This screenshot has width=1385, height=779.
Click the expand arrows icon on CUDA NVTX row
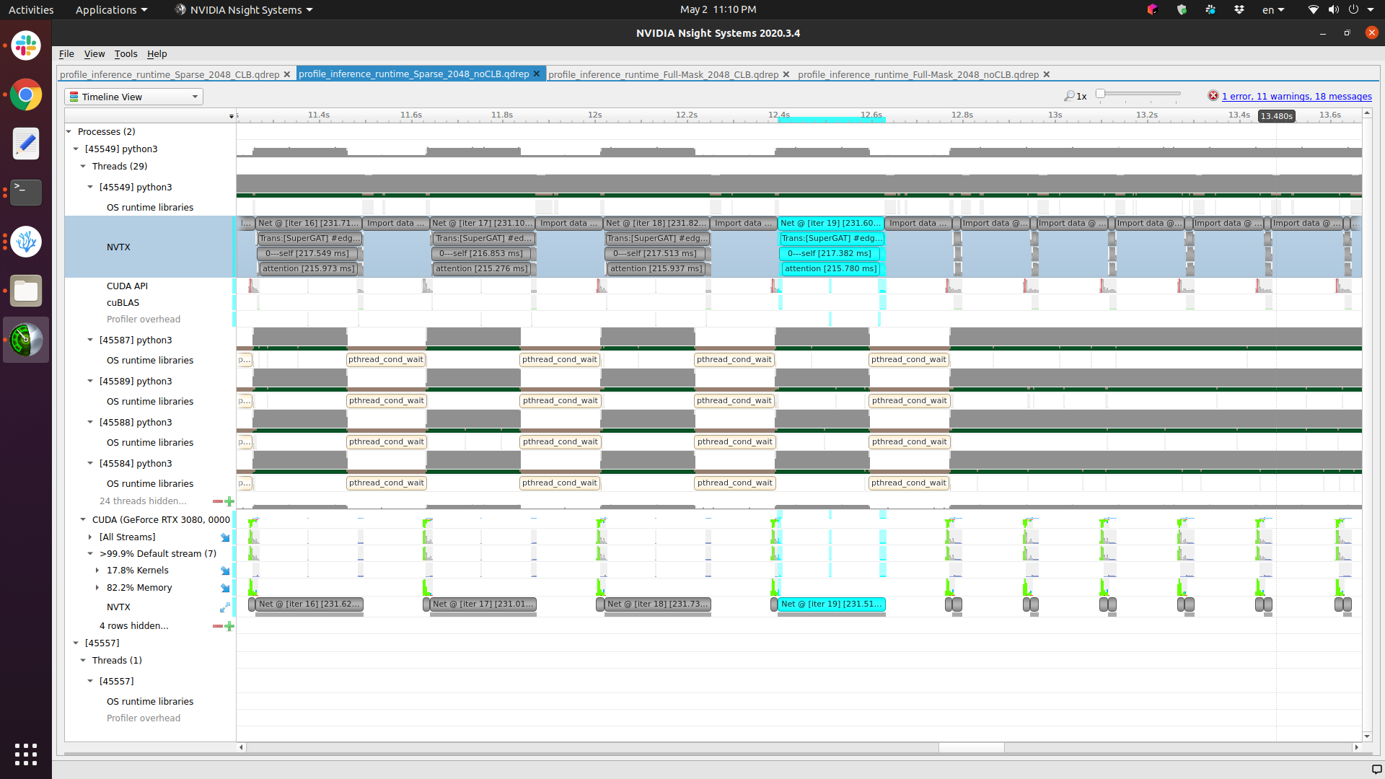[225, 607]
